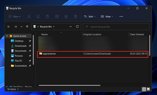Click the sidebar navigation pane scrollbar

coord(33,50)
